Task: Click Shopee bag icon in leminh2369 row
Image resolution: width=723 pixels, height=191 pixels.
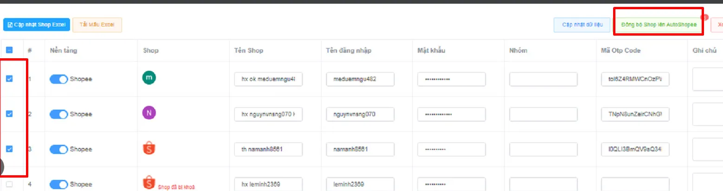Action: pyautogui.click(x=149, y=183)
